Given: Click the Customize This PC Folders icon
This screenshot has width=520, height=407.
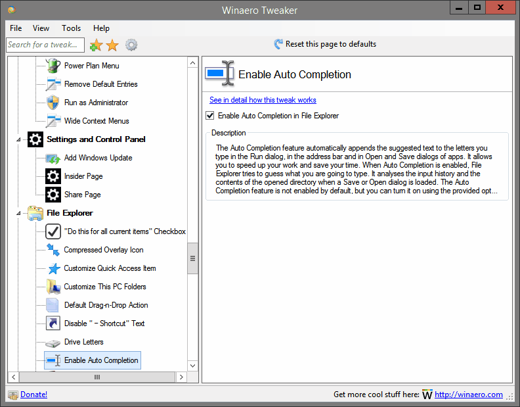Looking at the screenshot, I should coord(53,287).
